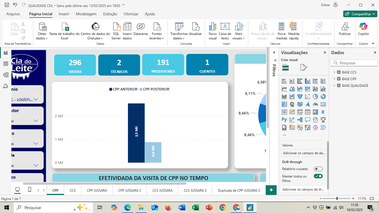The width and height of the screenshot is (379, 213).
Task: Expand the BASE CCS table
Action: point(334,72)
